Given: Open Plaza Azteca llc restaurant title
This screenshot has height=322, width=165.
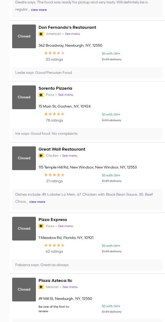Looking at the screenshot, I should click(55, 281).
